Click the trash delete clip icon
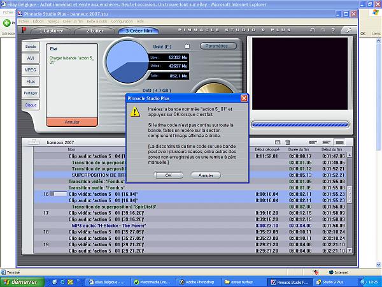Screen dimensions: 382x287 pos(288,142)
